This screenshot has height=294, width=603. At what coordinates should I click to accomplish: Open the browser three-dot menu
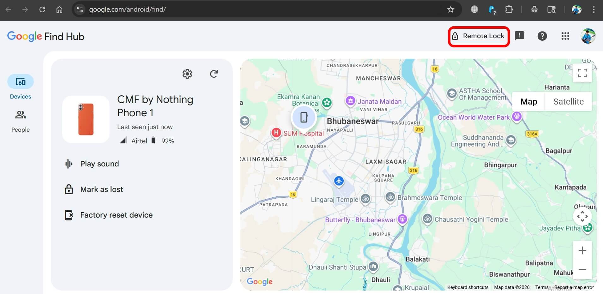[594, 9]
